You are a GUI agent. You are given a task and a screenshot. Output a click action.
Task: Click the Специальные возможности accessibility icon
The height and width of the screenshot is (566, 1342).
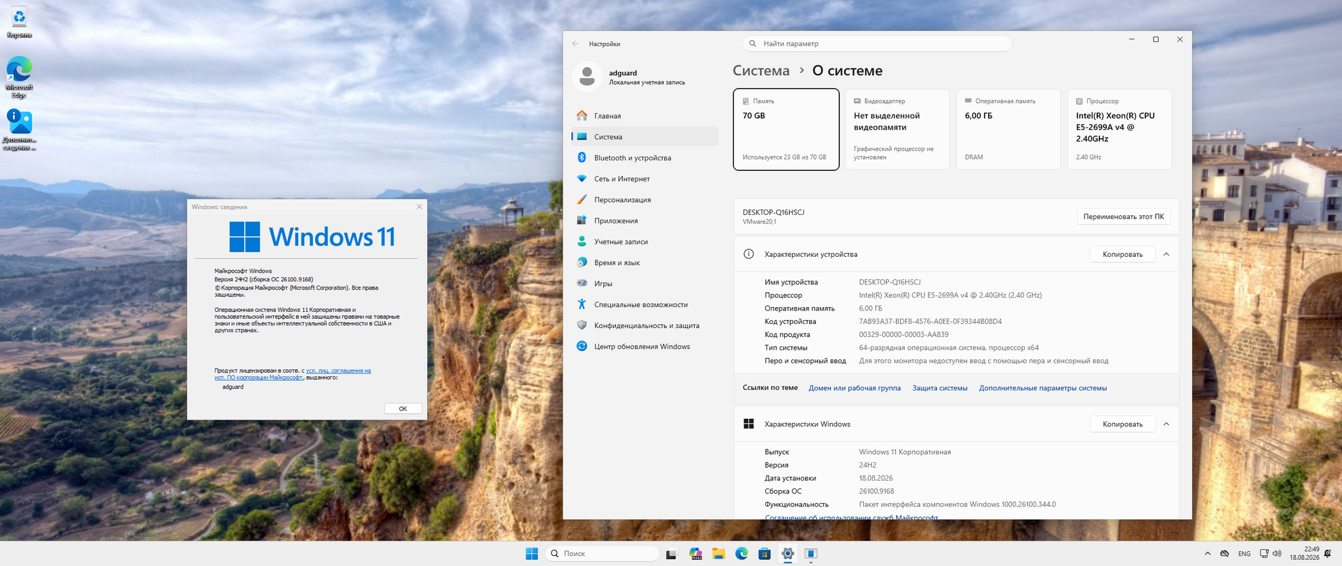pos(582,304)
